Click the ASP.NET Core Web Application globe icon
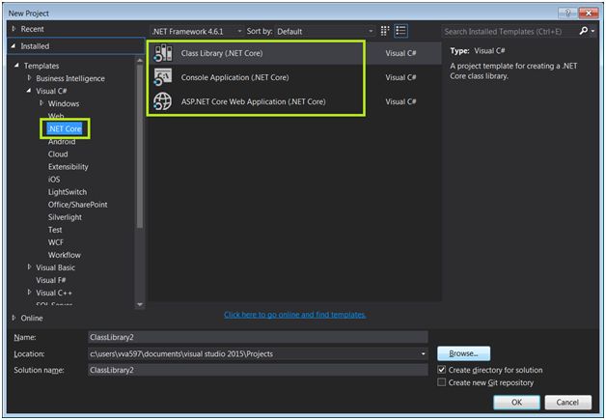The image size is (606, 420). tap(163, 101)
